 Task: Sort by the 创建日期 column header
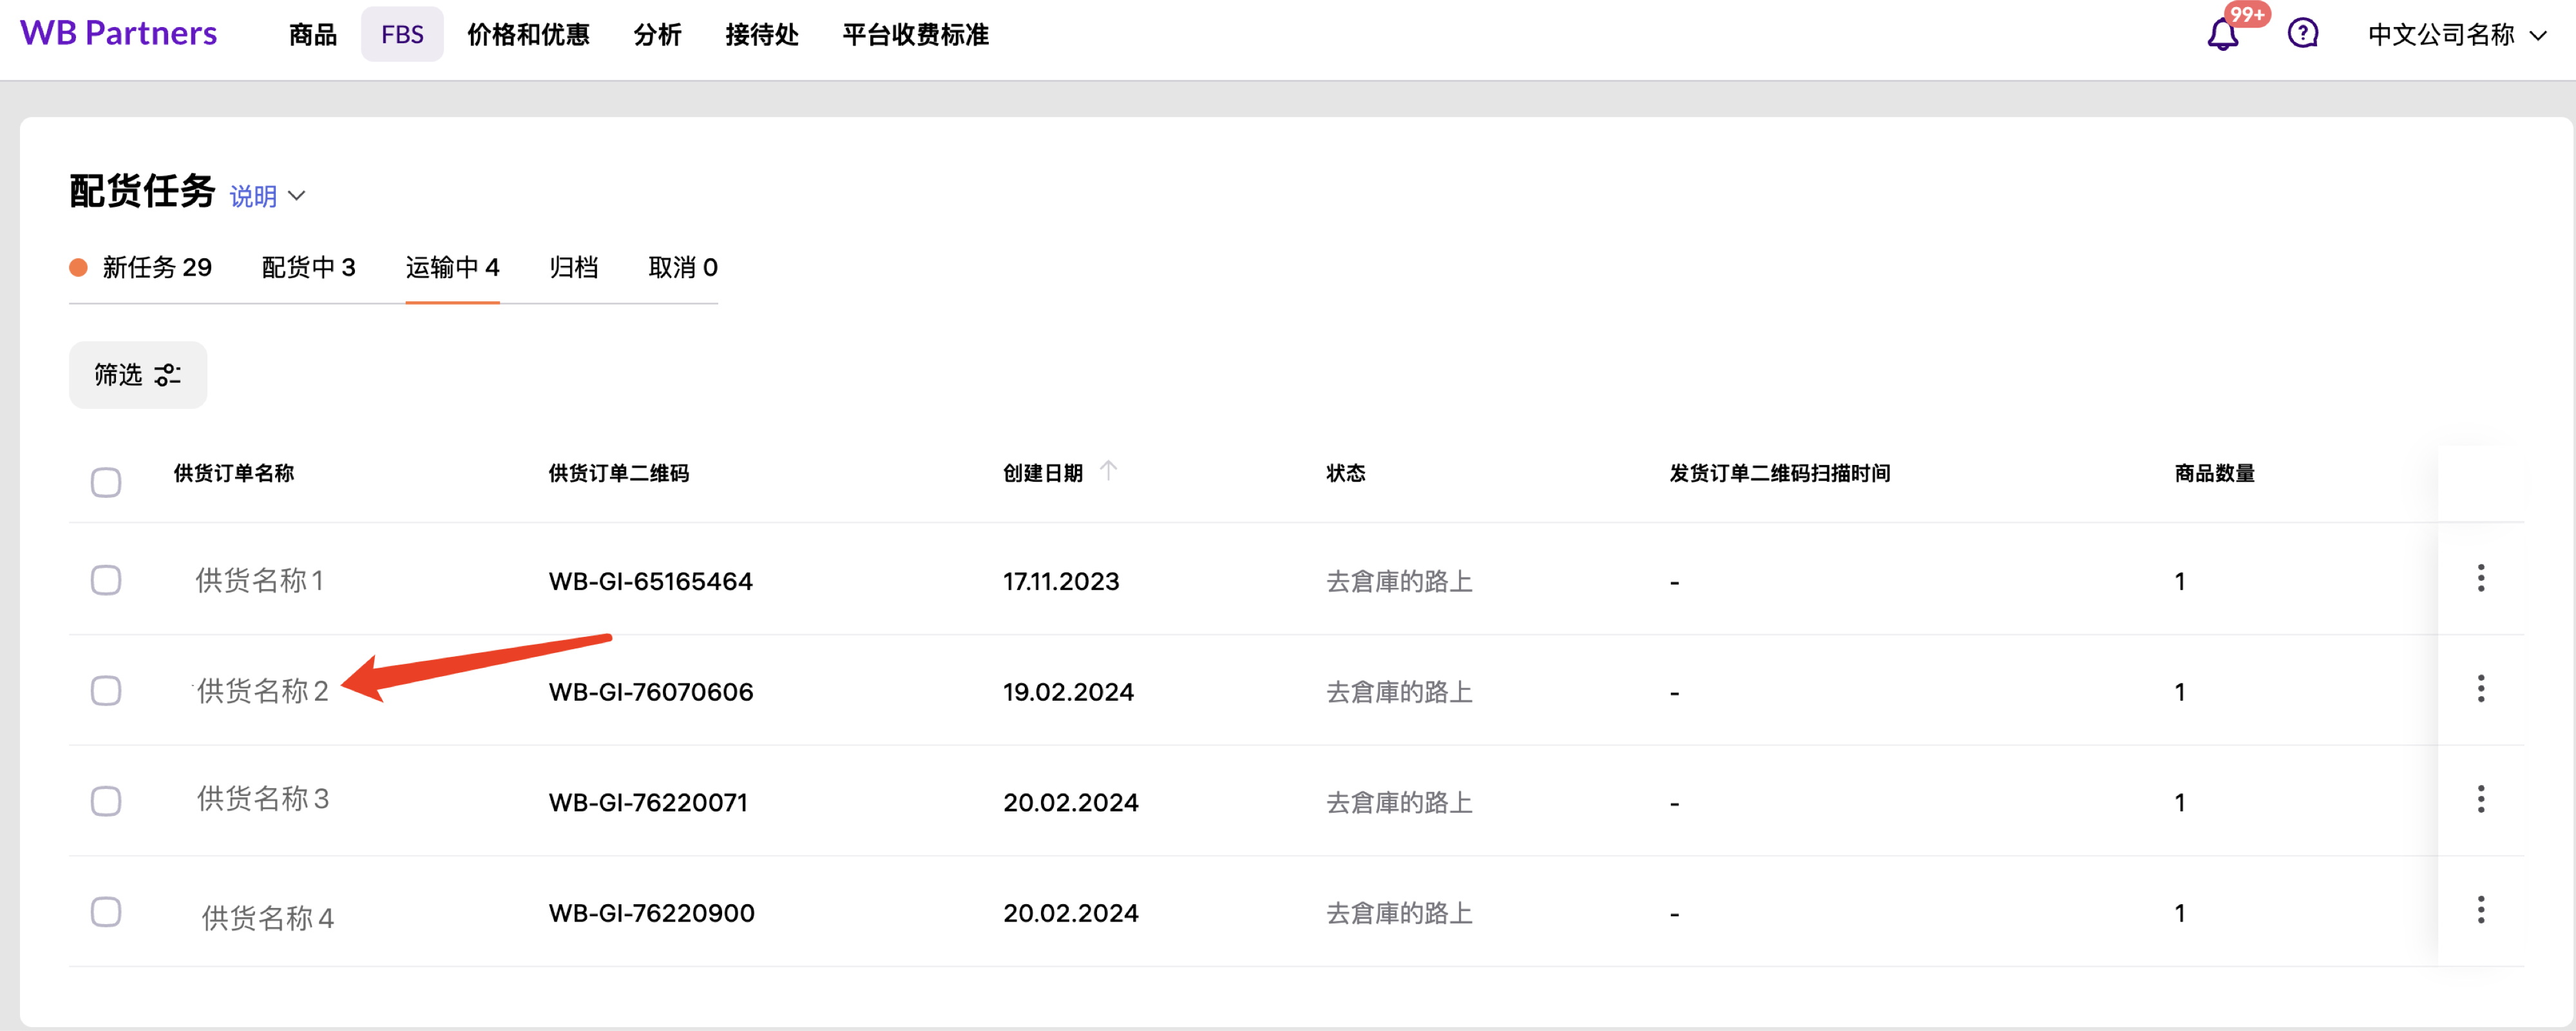tap(1043, 473)
